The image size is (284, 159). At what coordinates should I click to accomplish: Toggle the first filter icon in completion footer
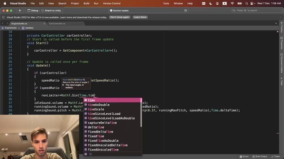pyautogui.click(x=86, y=154)
